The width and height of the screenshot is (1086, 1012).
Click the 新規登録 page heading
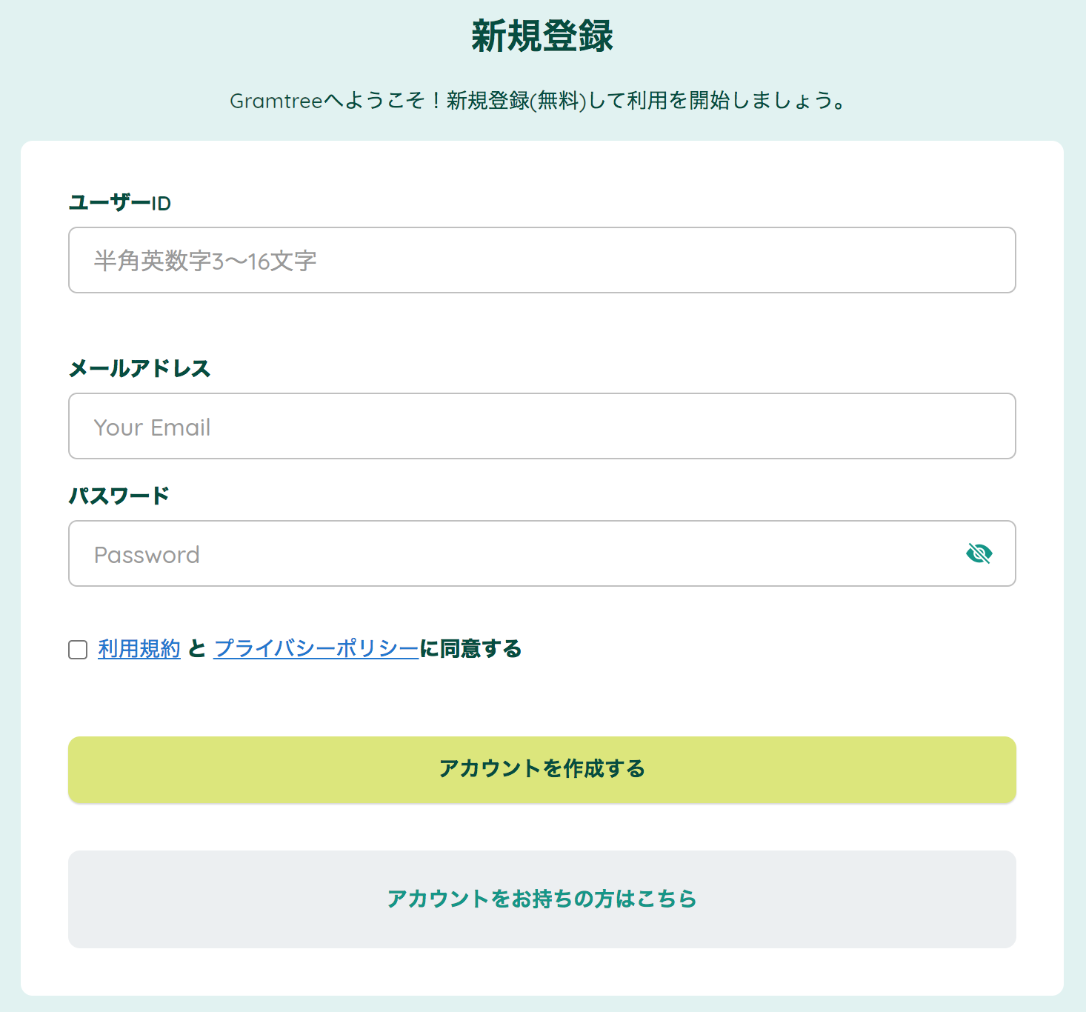click(x=542, y=36)
